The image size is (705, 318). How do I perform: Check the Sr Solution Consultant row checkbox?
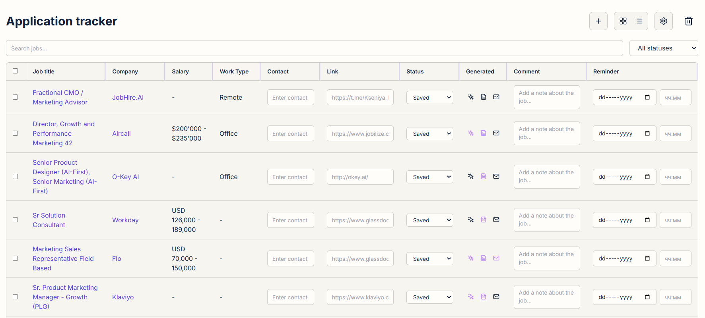point(15,220)
